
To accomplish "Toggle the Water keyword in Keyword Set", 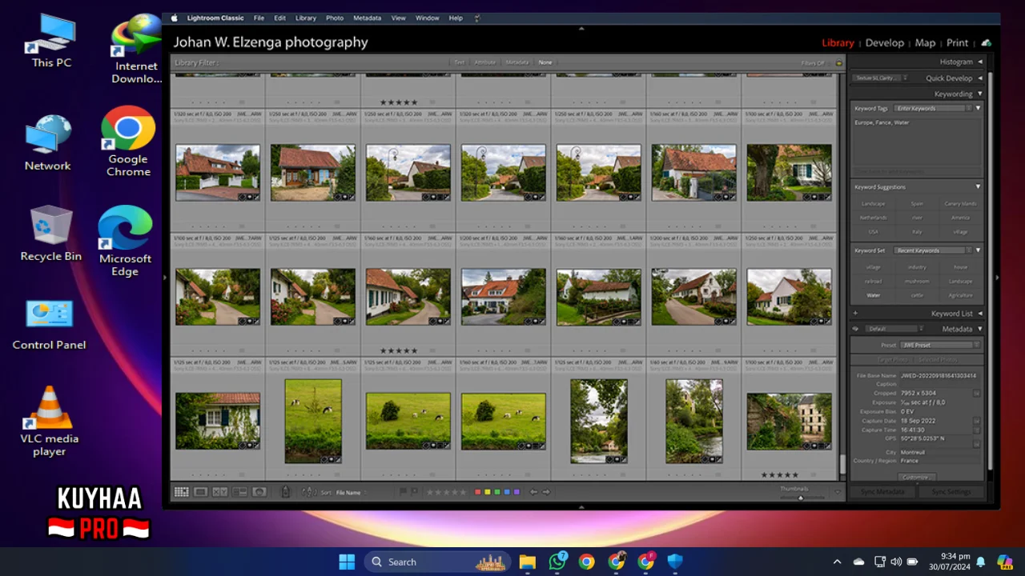I will pos(874,295).
